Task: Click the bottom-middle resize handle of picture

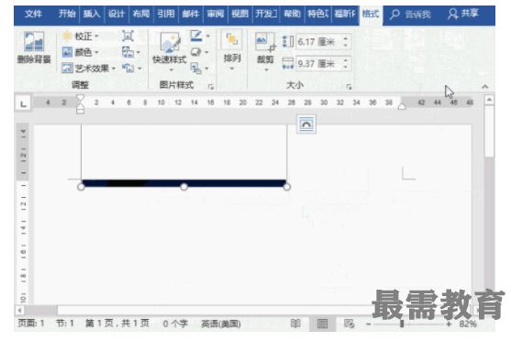Action: click(x=184, y=187)
